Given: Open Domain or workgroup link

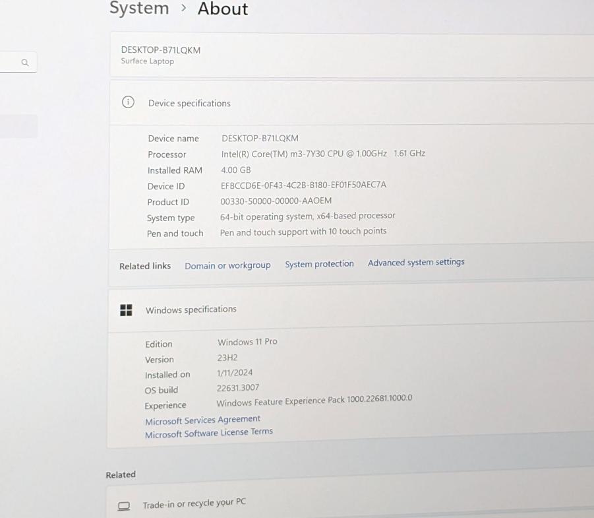Looking at the screenshot, I should [x=227, y=265].
